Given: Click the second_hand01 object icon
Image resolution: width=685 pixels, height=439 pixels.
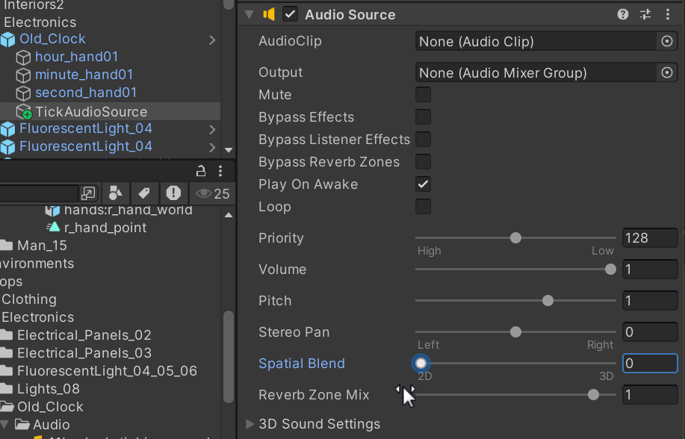Looking at the screenshot, I should point(23,93).
